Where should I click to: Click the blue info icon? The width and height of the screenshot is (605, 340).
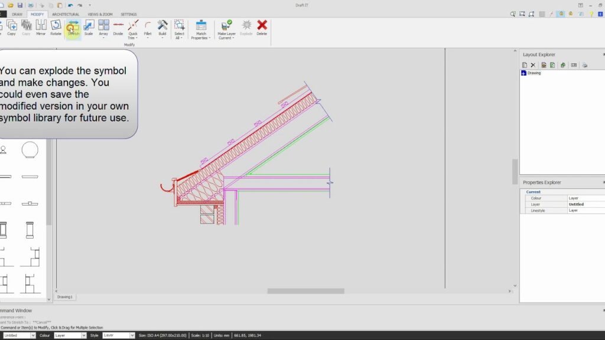(x=600, y=14)
